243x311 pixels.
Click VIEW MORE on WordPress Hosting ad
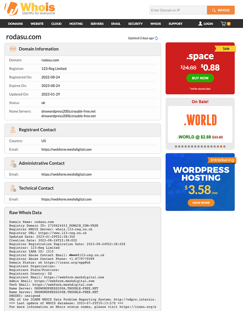tap(201, 203)
